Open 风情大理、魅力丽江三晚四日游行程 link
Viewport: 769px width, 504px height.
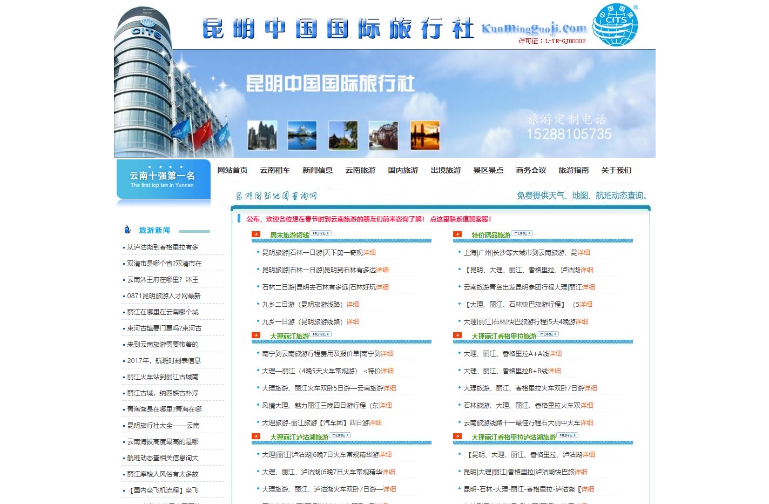click(x=320, y=406)
